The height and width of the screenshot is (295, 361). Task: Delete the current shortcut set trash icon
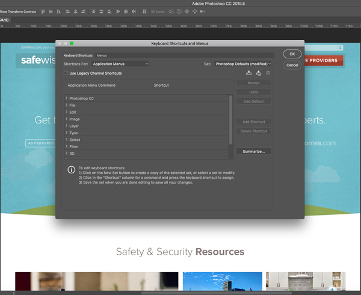pyautogui.click(x=268, y=73)
